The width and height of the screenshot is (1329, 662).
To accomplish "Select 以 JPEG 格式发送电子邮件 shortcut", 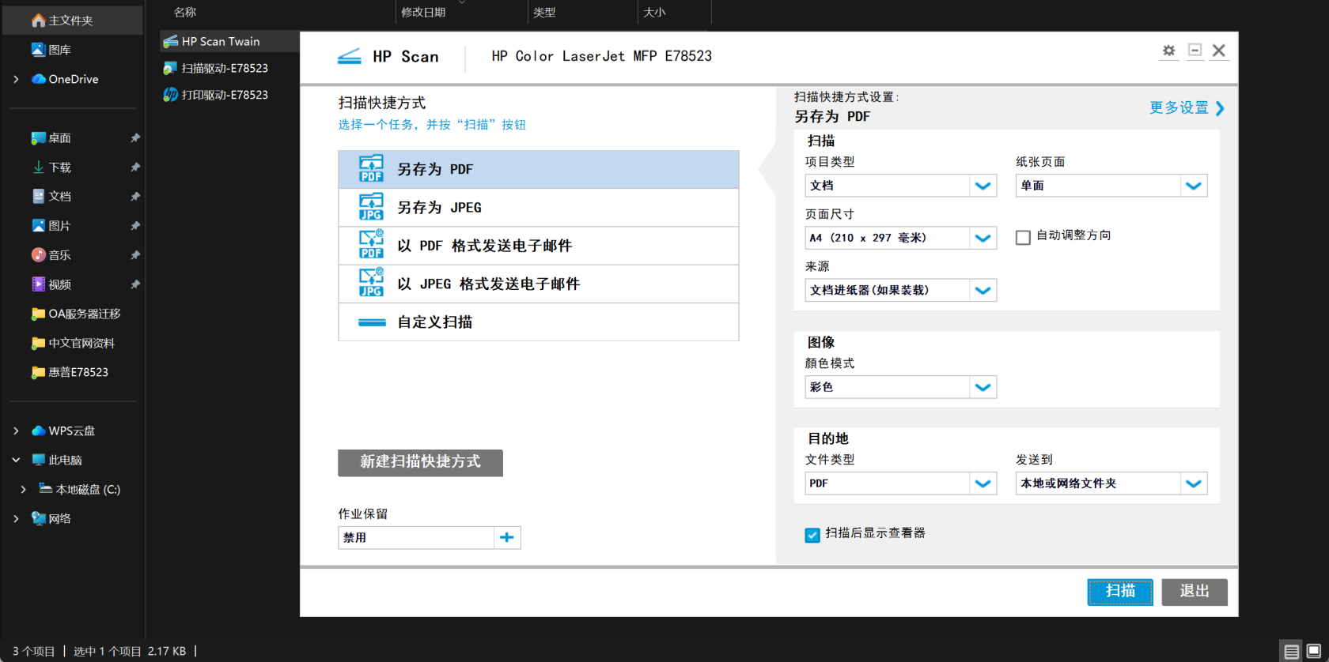I will point(539,284).
